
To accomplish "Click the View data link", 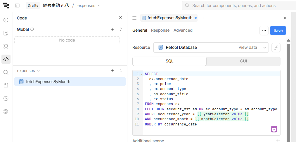I will (247, 47).
